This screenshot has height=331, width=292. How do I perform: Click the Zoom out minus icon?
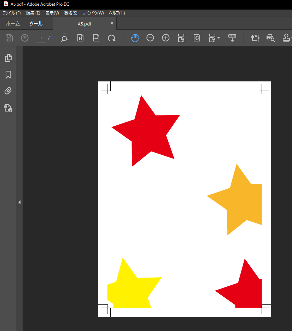150,38
